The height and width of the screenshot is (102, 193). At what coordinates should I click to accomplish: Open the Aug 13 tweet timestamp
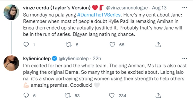click(x=159, y=8)
